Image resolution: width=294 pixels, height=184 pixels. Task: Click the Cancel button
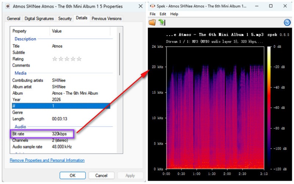[101, 176]
